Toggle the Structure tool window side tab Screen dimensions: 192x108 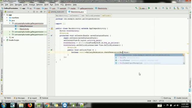[x=1, y=29]
